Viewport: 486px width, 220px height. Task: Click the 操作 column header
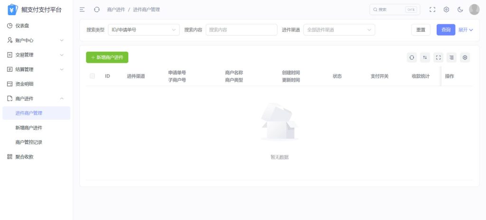[x=449, y=76]
